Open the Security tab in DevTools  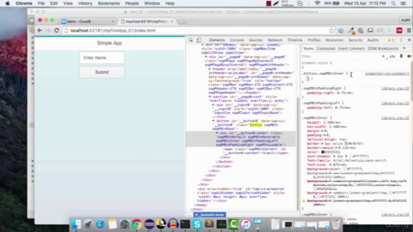click(356, 40)
